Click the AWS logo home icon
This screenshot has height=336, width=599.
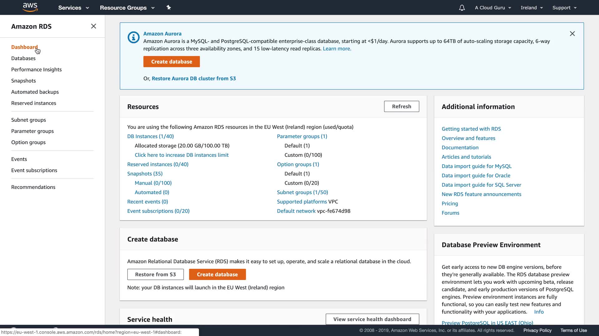point(30,7)
